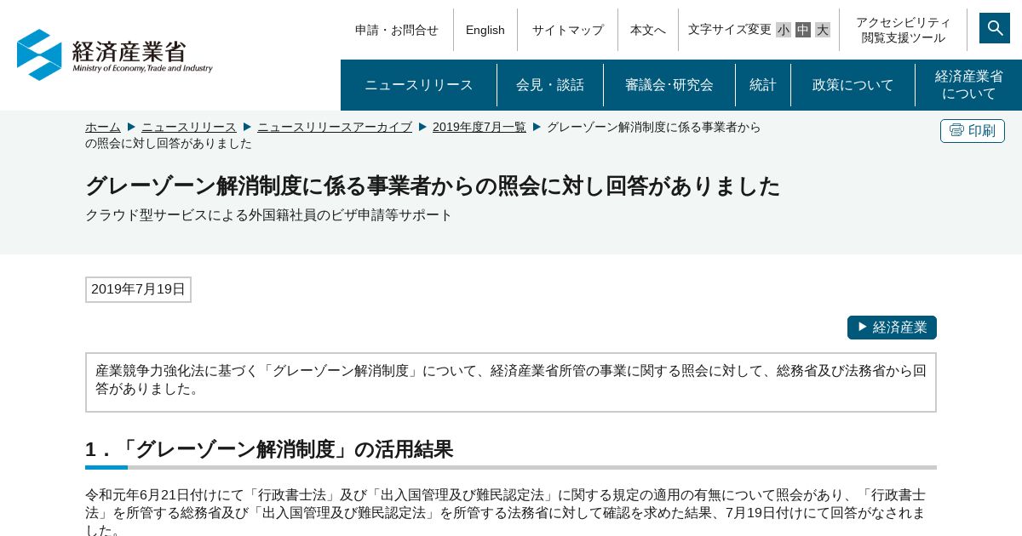The width and height of the screenshot is (1022, 536).
Task: Set font size to 大
Action: (x=823, y=30)
